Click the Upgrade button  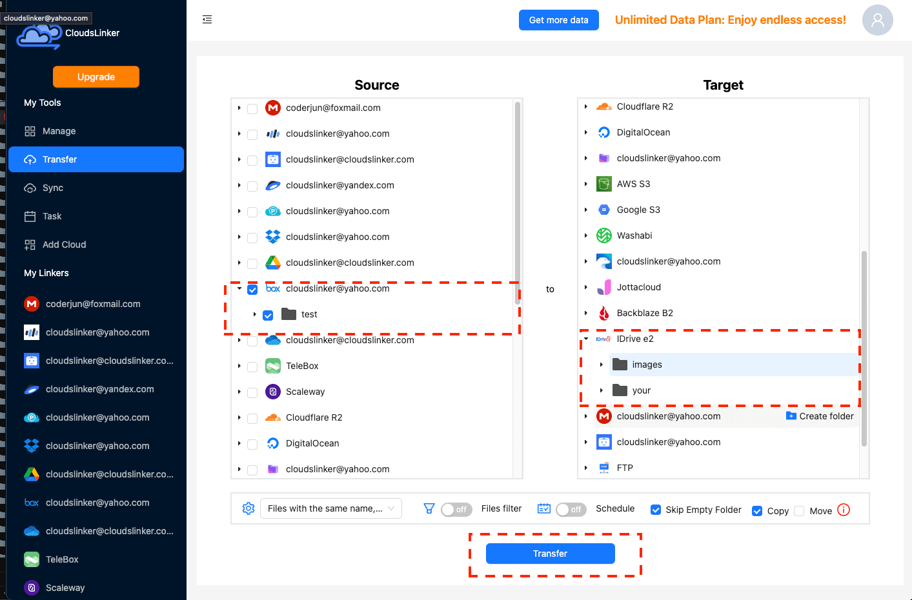pyautogui.click(x=96, y=77)
